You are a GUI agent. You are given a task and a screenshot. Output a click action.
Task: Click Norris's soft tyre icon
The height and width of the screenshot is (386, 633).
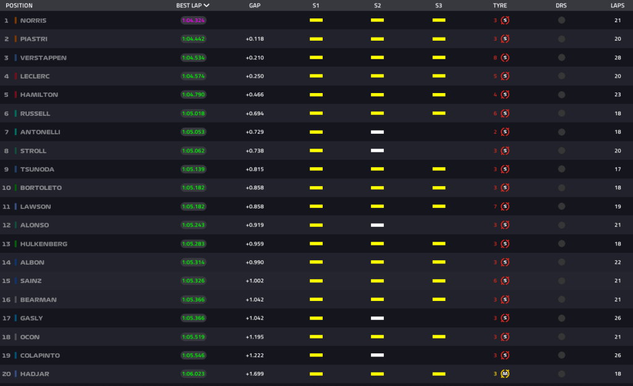coord(505,20)
